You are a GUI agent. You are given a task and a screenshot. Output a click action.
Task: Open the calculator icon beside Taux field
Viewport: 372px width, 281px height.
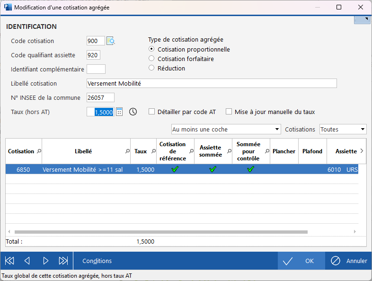tap(119, 112)
